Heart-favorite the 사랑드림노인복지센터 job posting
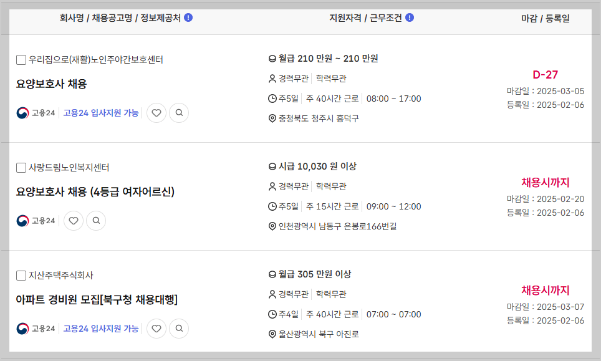Viewport: 601px width, 361px height. [x=74, y=221]
